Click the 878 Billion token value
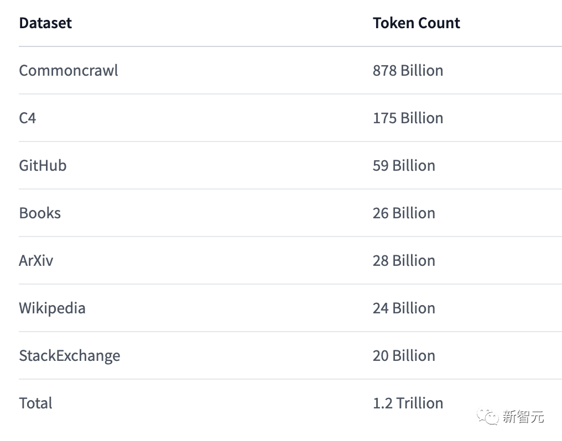The height and width of the screenshot is (441, 562). point(408,71)
